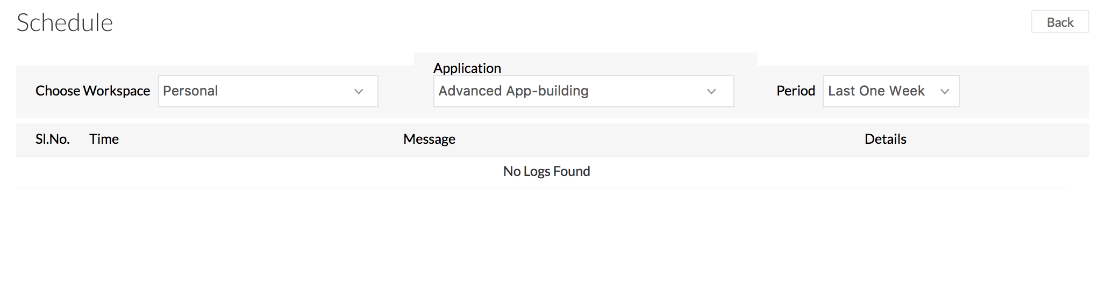The width and height of the screenshot is (1099, 308).
Task: Click the No Logs Found message
Action: coord(546,172)
